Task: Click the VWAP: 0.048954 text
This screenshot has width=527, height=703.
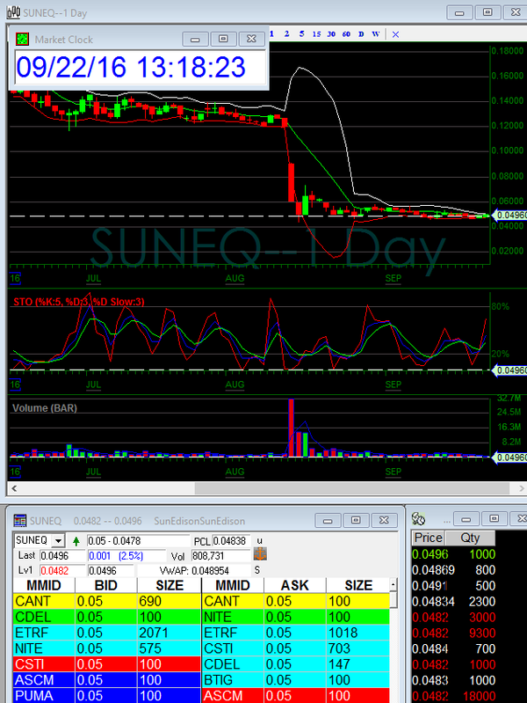Action: 194,571
